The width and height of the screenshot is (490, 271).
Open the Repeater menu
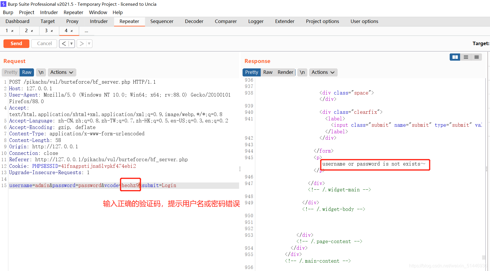(x=73, y=12)
